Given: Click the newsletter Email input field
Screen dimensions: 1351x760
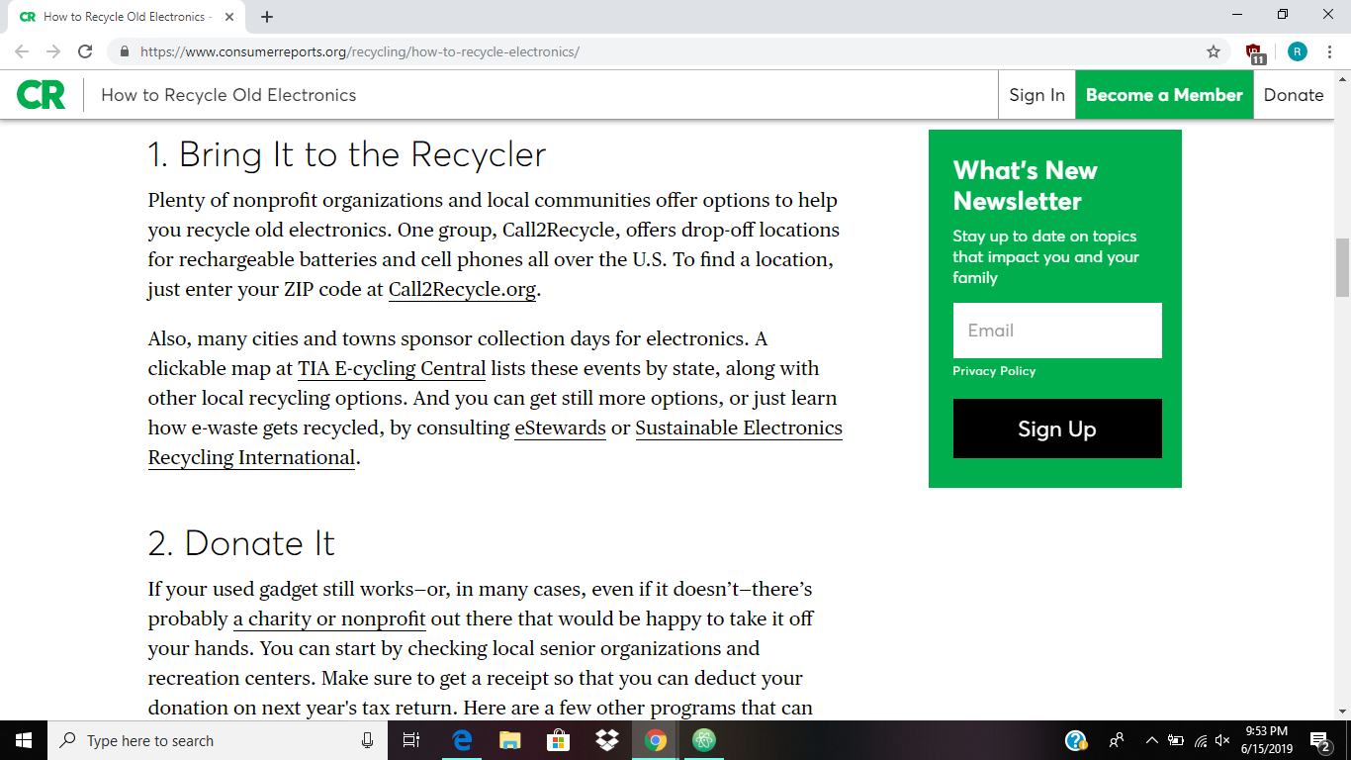Looking at the screenshot, I should pyautogui.click(x=1057, y=331).
